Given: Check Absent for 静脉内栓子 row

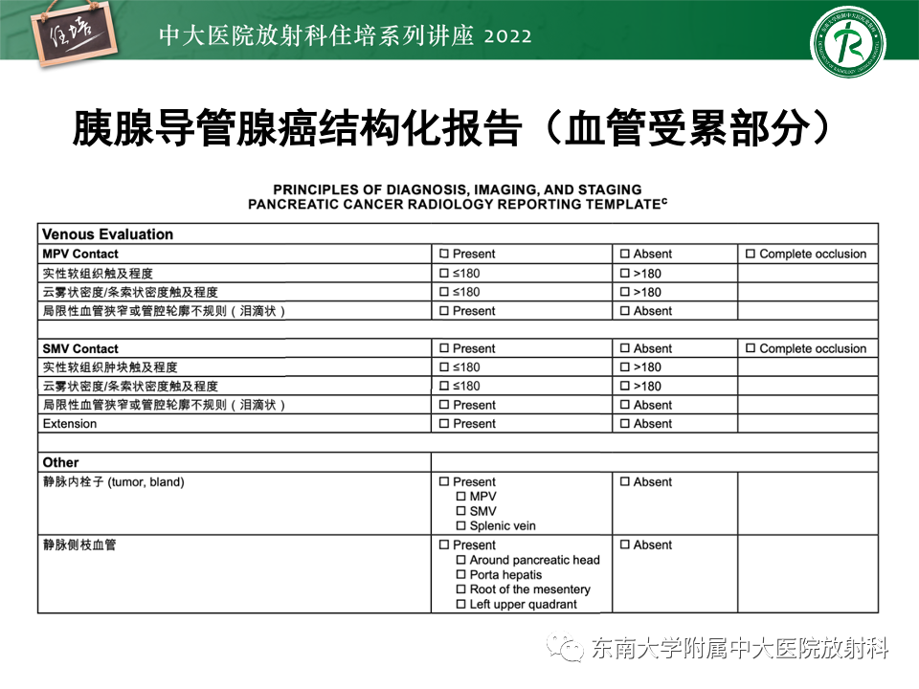Looking at the screenshot, I should 625,481.
